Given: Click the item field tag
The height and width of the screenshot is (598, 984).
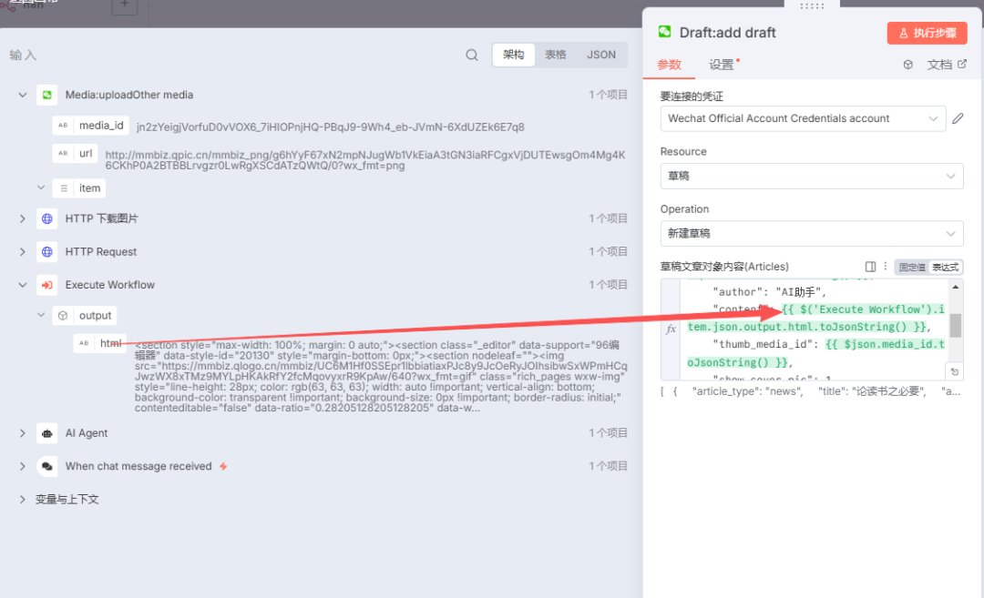Looking at the screenshot, I should (x=79, y=188).
